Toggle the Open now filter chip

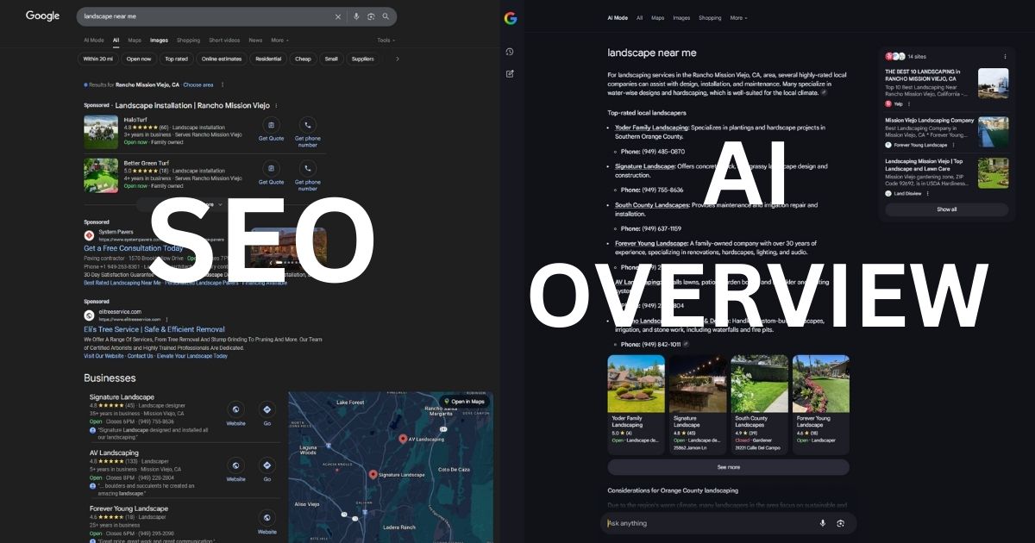pyautogui.click(x=138, y=59)
